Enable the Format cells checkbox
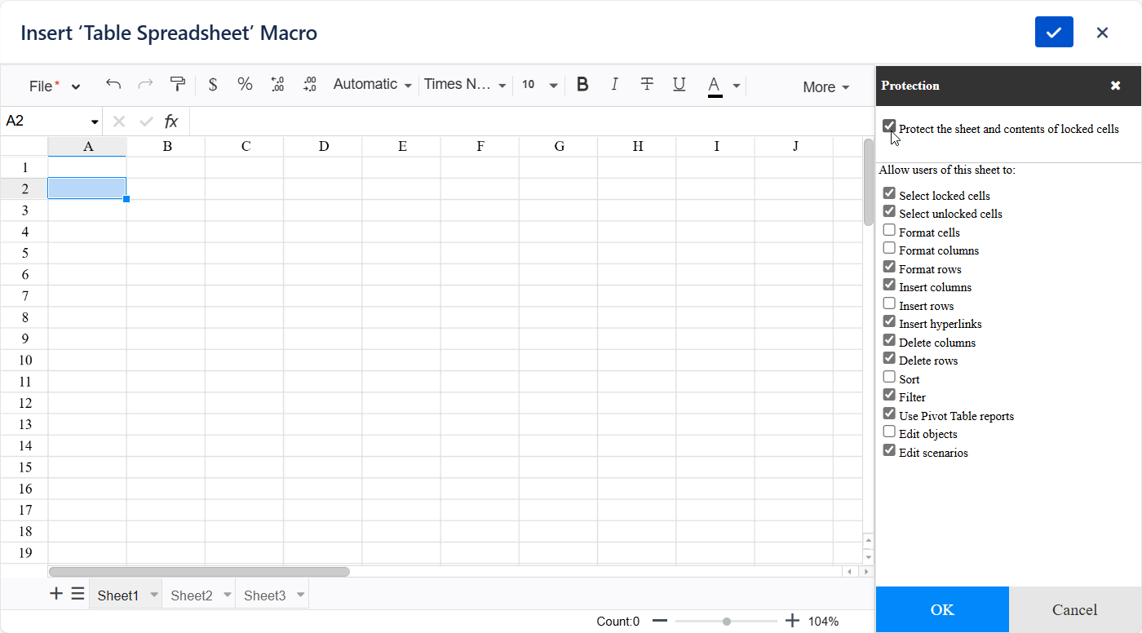 pyautogui.click(x=889, y=231)
